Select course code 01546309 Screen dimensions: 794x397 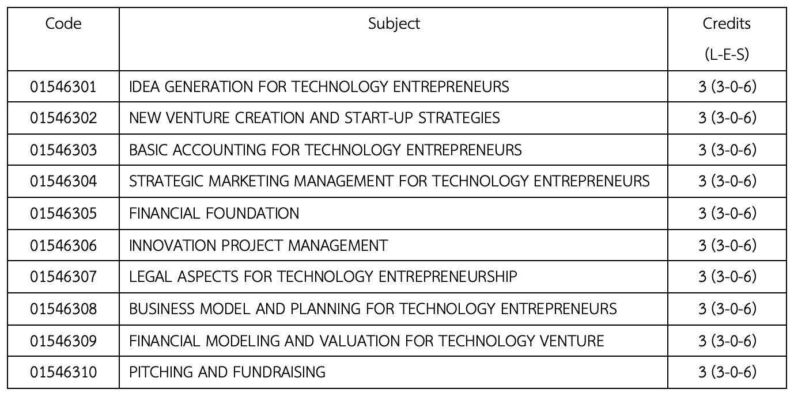point(63,341)
